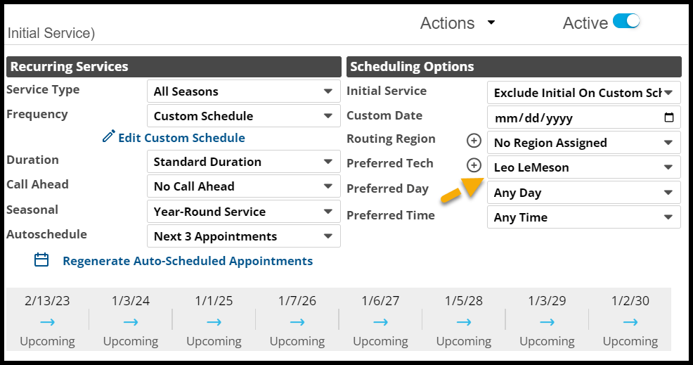
Task: Click the arrow under the 2/13/23 appointment
Action: [48, 322]
